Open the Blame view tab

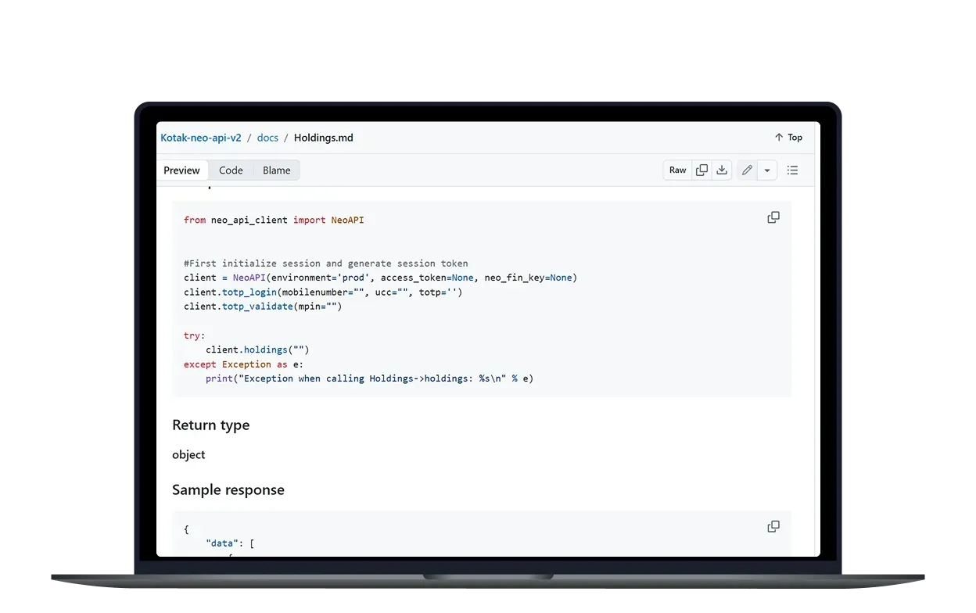coord(276,170)
